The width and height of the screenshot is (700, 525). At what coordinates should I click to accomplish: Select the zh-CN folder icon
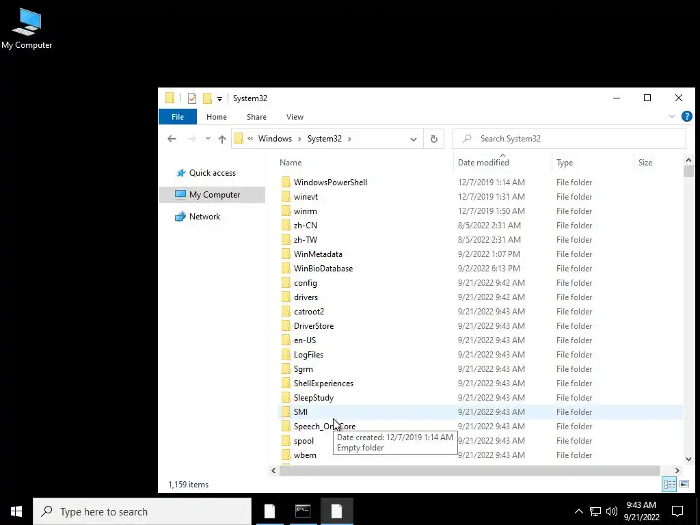286,225
